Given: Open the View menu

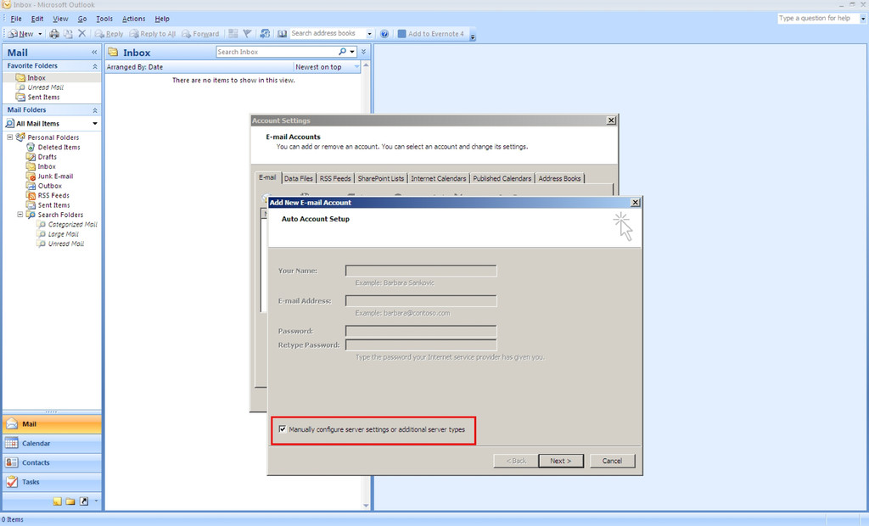Looking at the screenshot, I should click(60, 19).
